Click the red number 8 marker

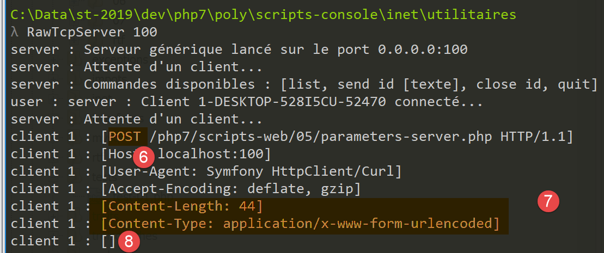click(129, 242)
